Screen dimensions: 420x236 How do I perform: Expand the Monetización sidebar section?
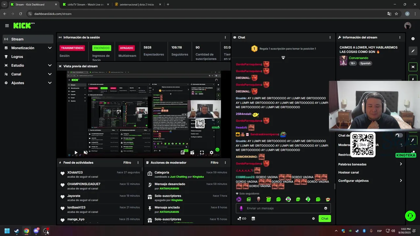(50, 48)
